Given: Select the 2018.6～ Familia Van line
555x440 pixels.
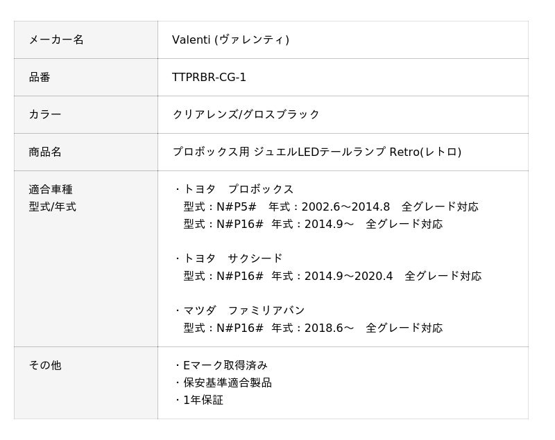Looking at the screenshot, I should point(313,328).
